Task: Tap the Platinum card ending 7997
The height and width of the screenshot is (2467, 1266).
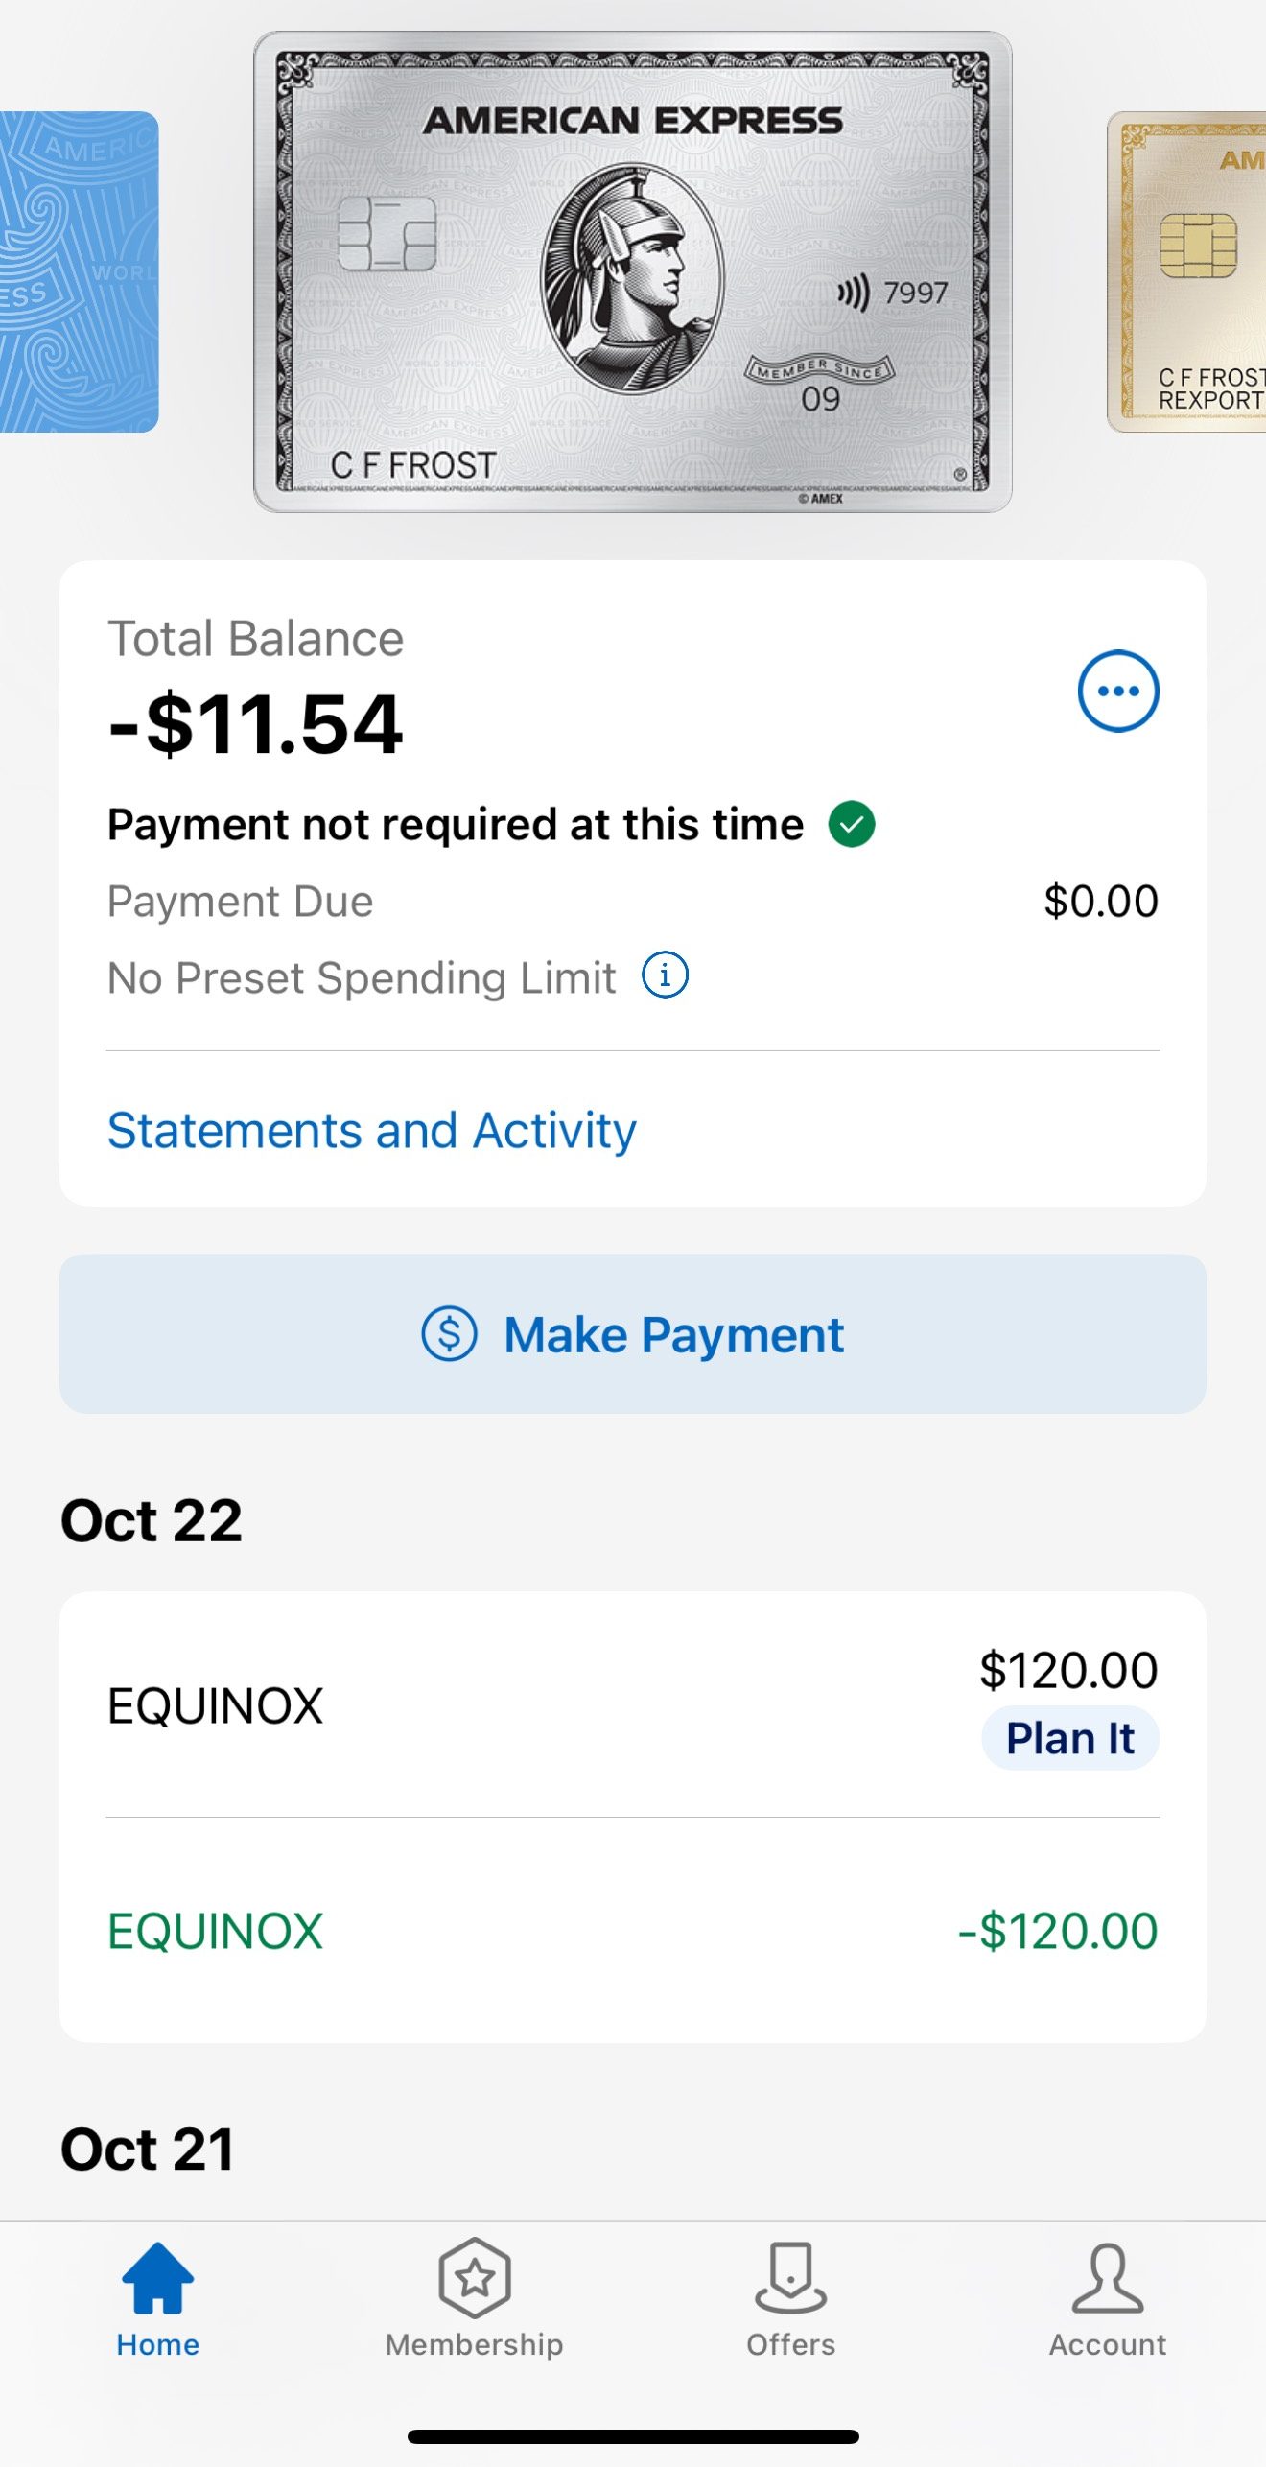Action: (632, 272)
